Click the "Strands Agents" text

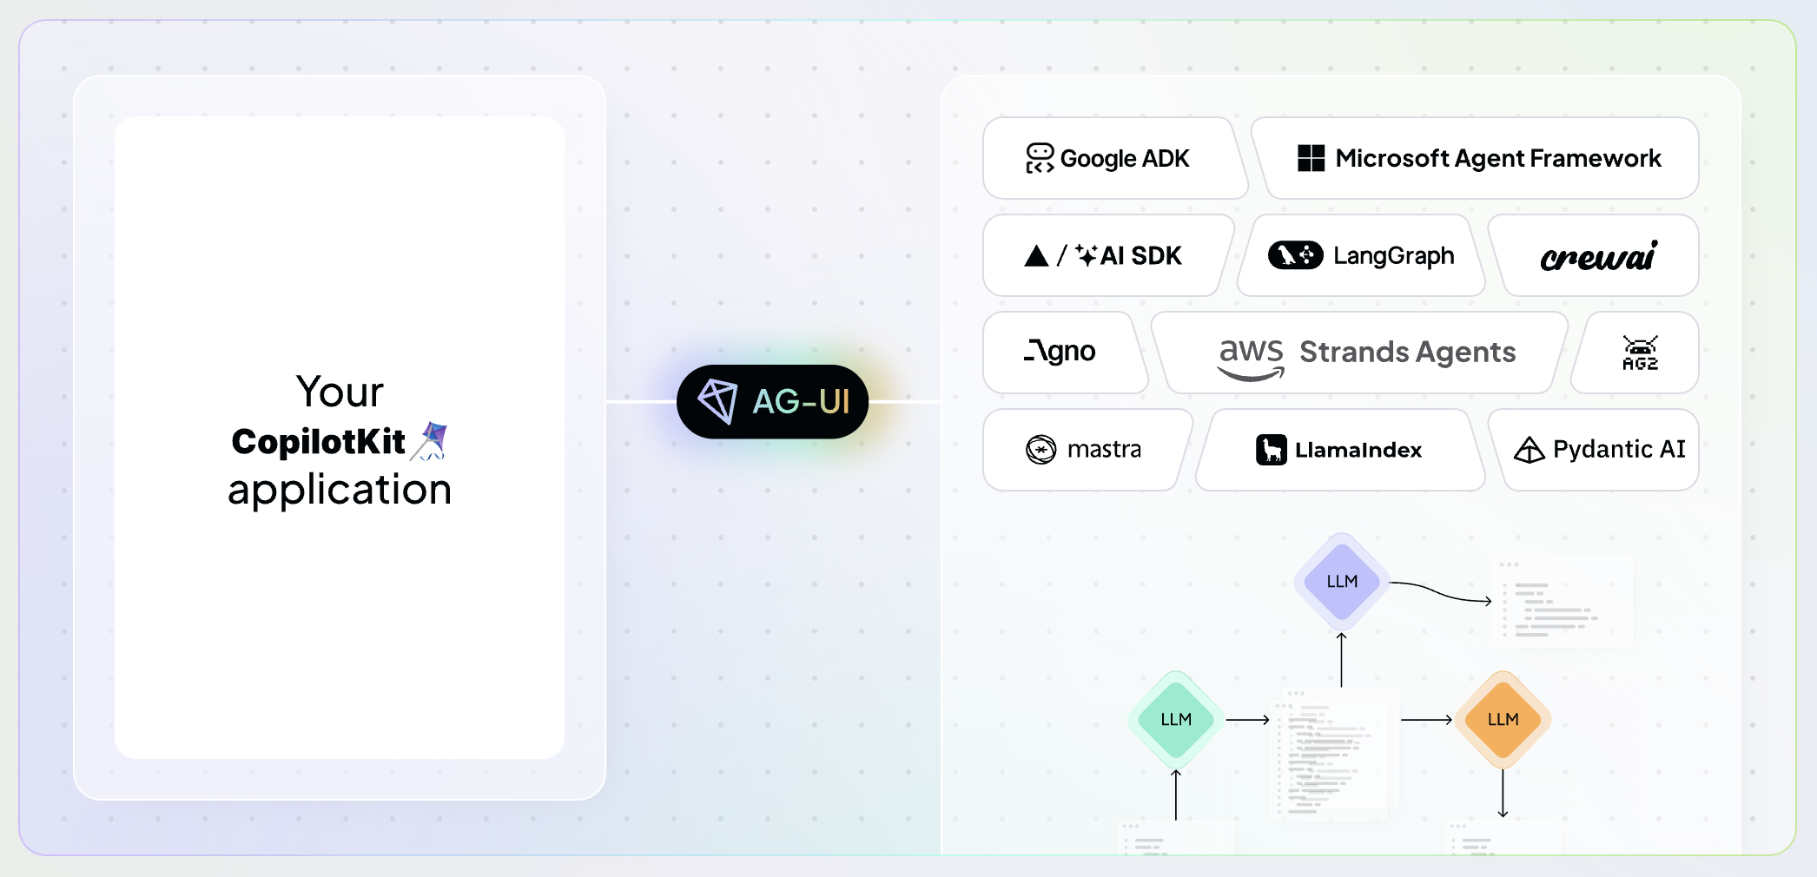[x=1408, y=352]
